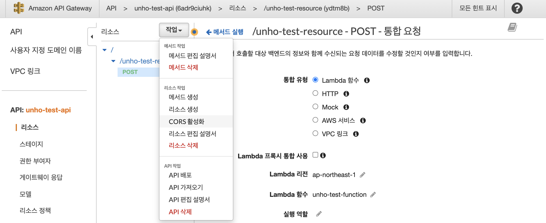
Task: Collapse the /unho-test-resource tree node
Action: (x=113, y=61)
